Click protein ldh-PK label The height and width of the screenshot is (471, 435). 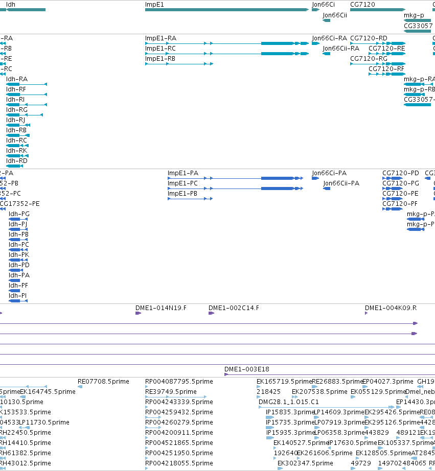coord(19,255)
